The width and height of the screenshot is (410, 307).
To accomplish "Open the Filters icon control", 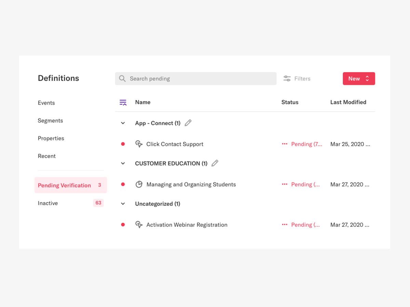I will pyautogui.click(x=286, y=78).
